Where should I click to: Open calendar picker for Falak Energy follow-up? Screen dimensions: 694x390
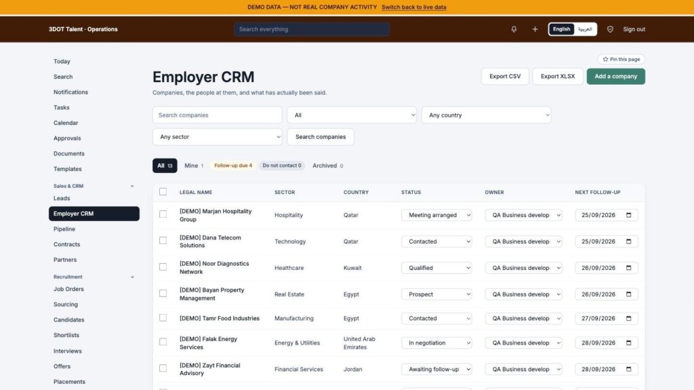(628, 343)
